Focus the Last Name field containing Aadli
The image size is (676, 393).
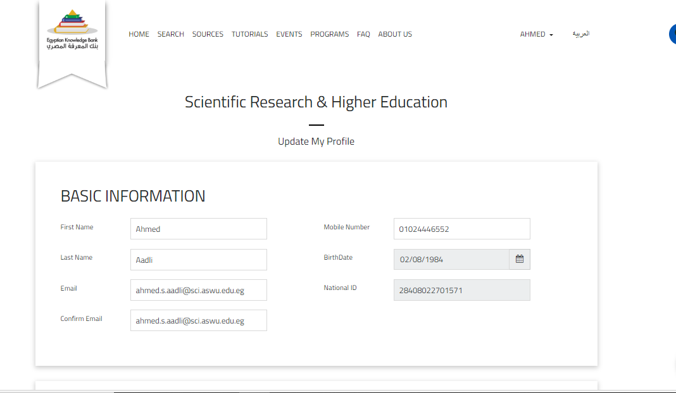coord(198,260)
